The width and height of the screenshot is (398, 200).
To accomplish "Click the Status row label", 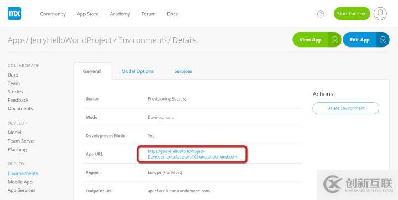I will (x=92, y=99).
